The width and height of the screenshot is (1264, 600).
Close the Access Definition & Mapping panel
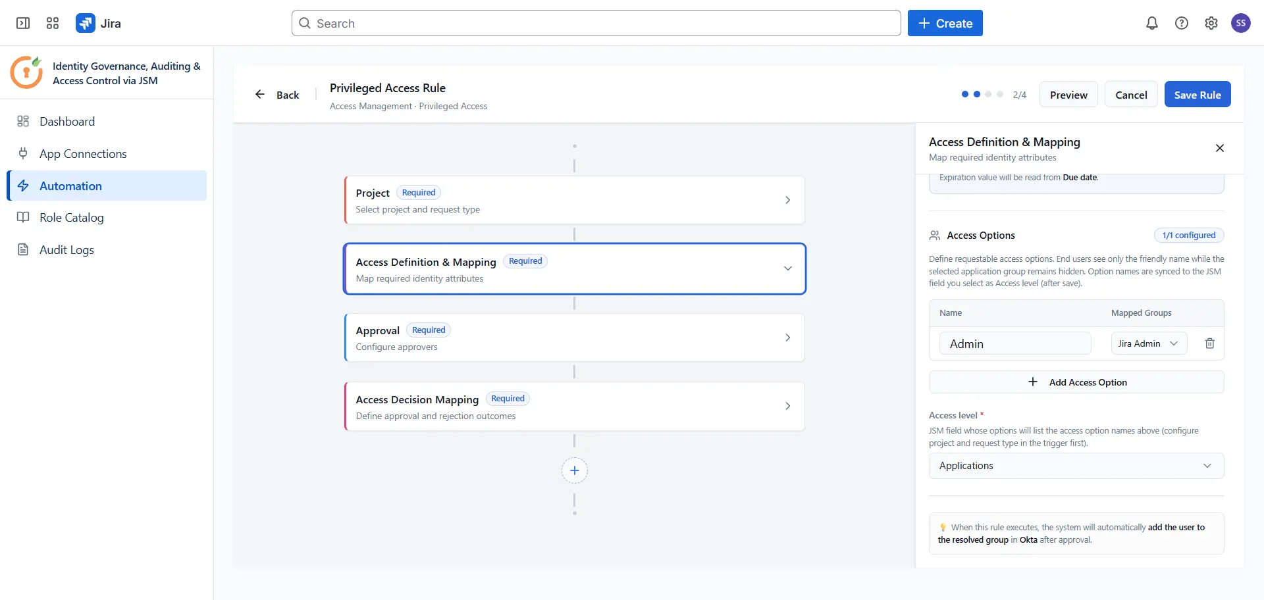[x=1220, y=148]
